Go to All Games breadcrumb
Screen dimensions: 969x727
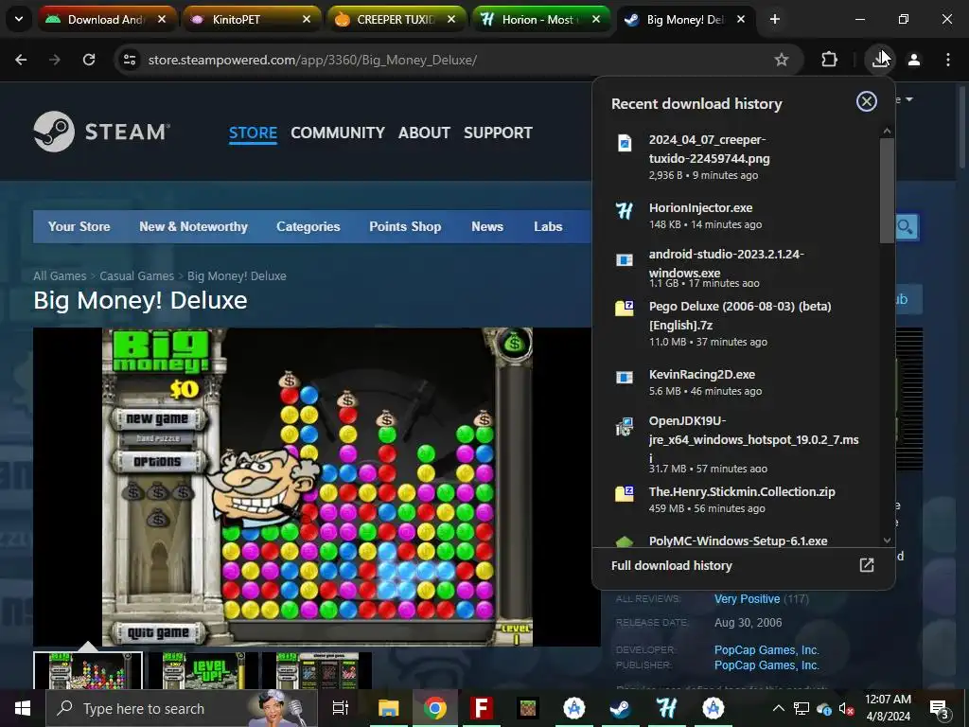pyautogui.click(x=60, y=275)
